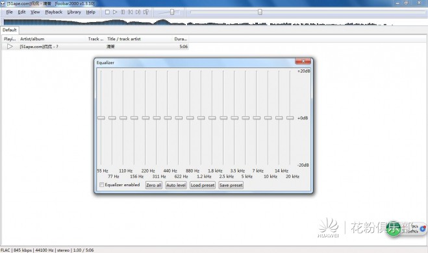Close the Equalizer dialog

click(x=303, y=62)
